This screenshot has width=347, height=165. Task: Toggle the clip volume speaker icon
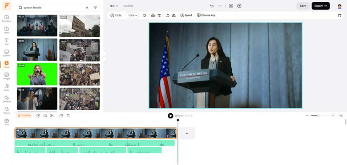coord(145,15)
